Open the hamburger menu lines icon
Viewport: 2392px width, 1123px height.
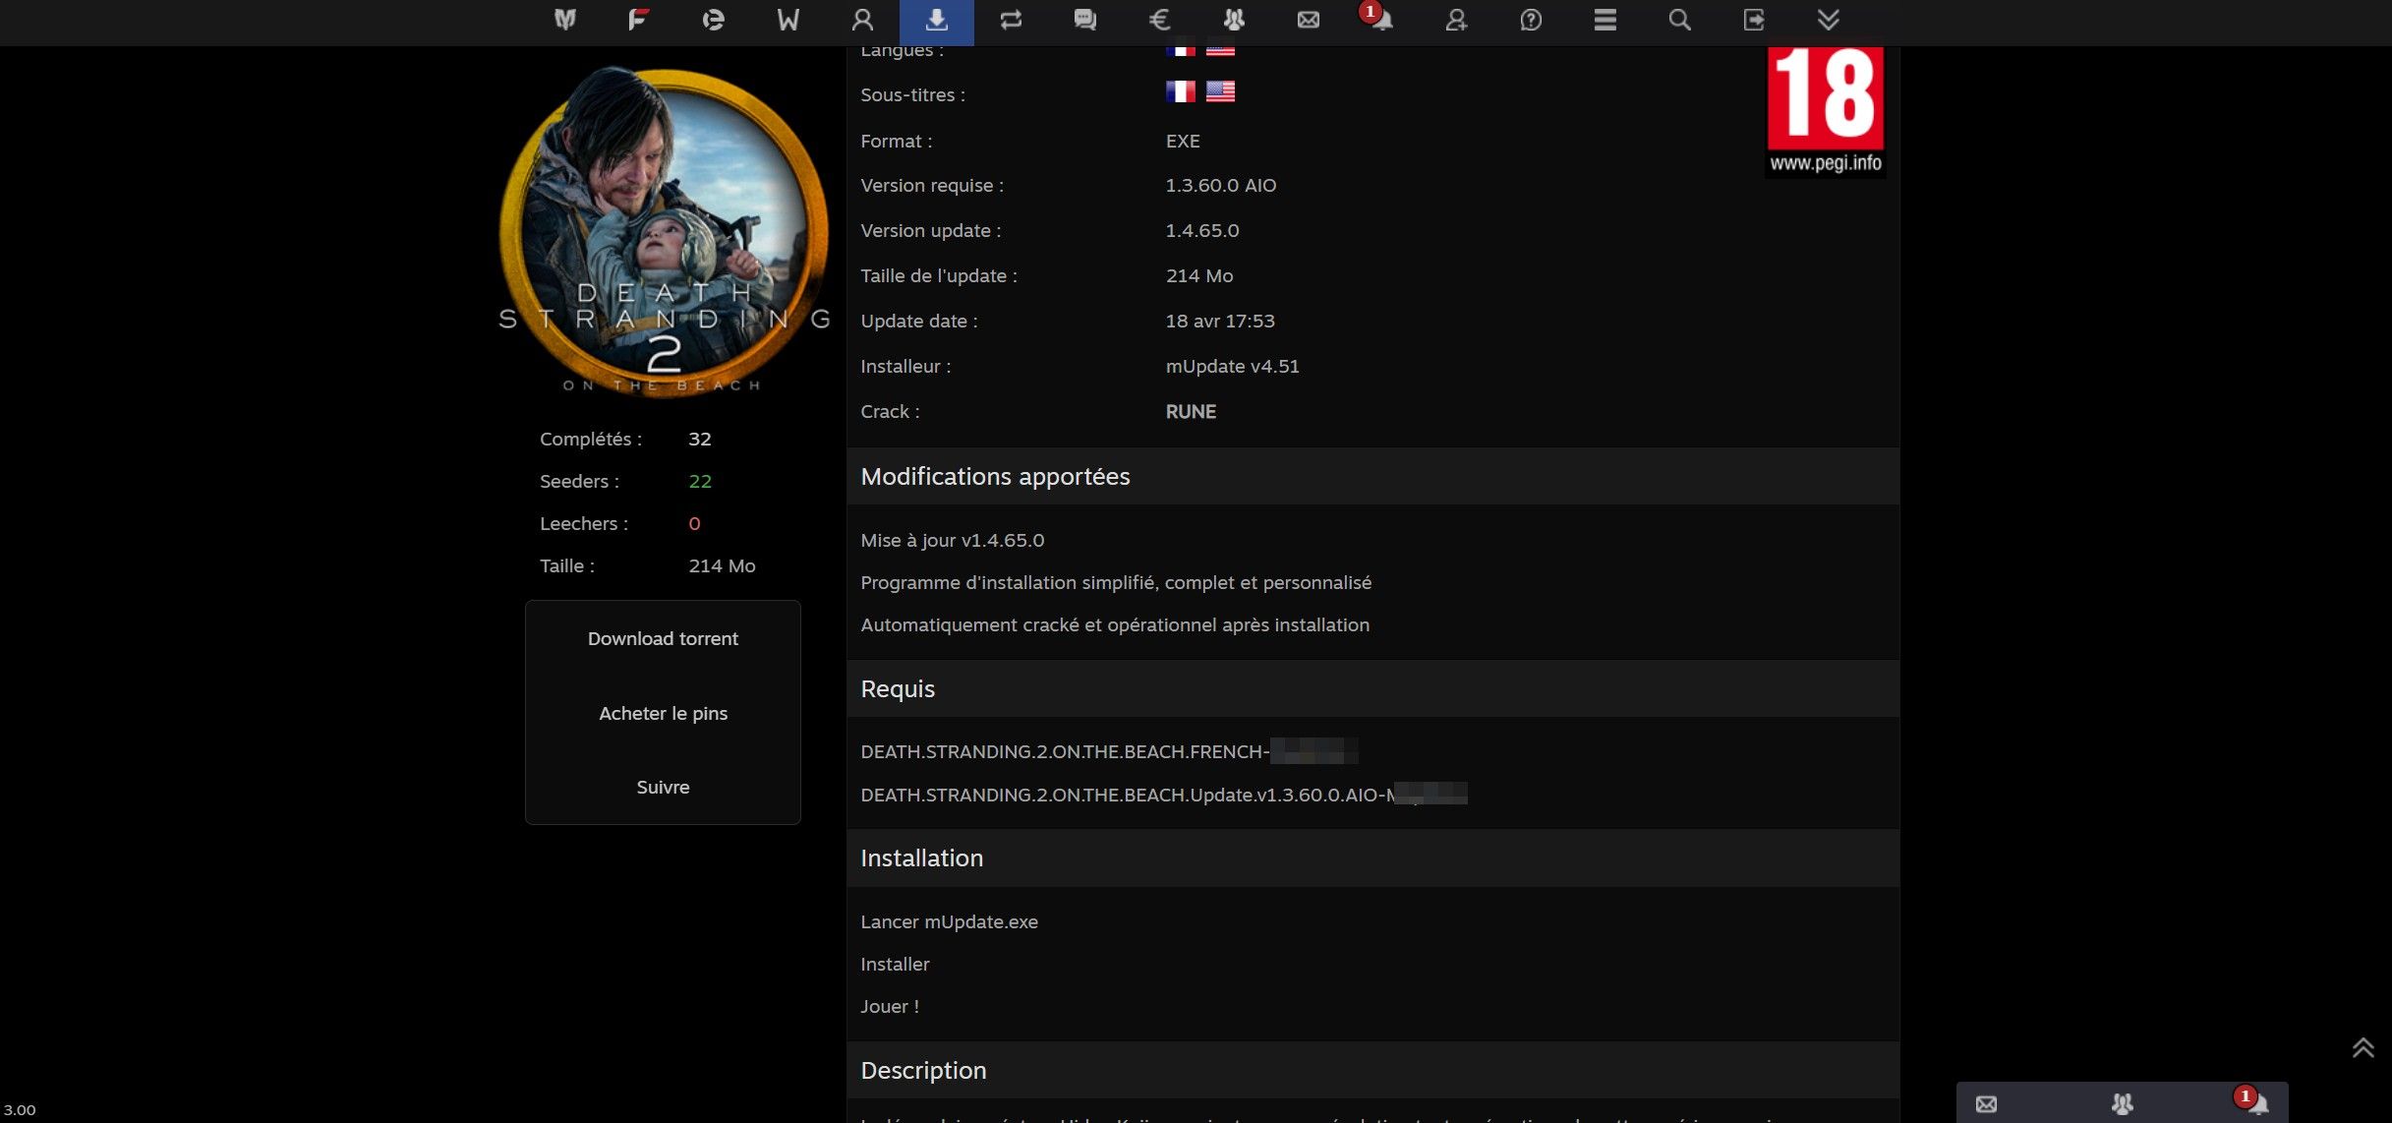tap(1604, 20)
